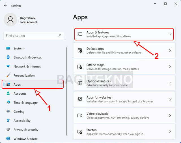Minimize the Settings window
181x143 pixels.
[155, 4]
